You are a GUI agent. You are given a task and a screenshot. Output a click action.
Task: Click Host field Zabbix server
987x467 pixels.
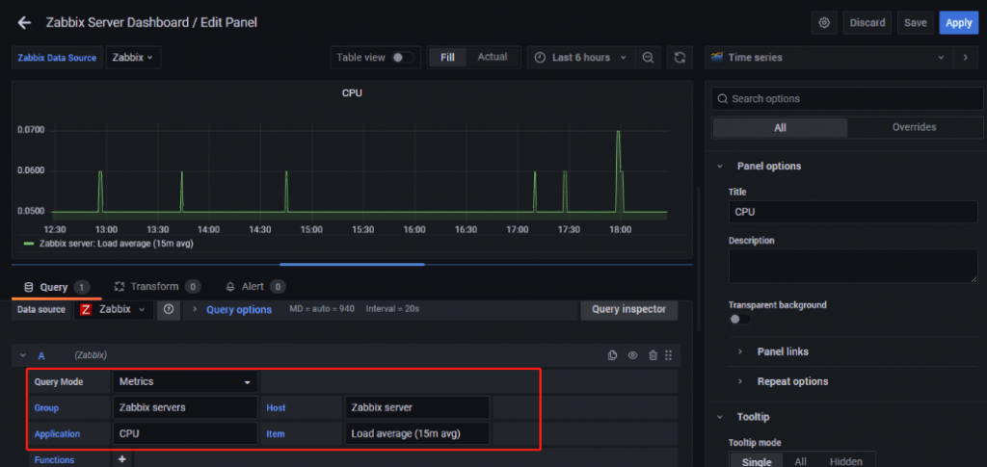click(417, 407)
